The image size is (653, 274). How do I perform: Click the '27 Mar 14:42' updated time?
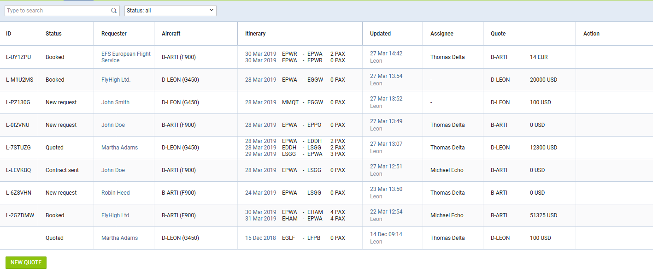(x=386, y=54)
